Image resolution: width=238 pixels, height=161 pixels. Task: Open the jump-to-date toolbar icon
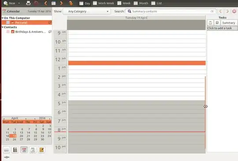pos(71,3)
